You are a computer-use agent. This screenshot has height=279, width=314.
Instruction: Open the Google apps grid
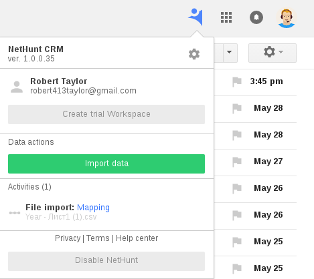(x=226, y=17)
